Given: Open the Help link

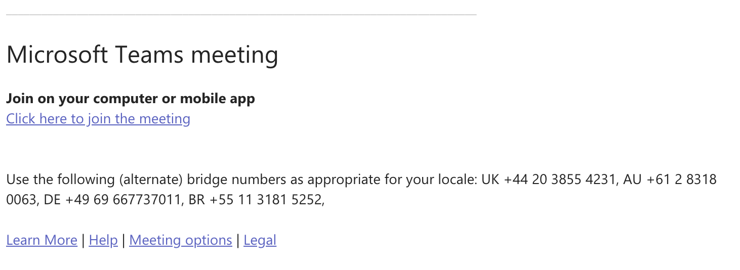Looking at the screenshot, I should tap(103, 240).
